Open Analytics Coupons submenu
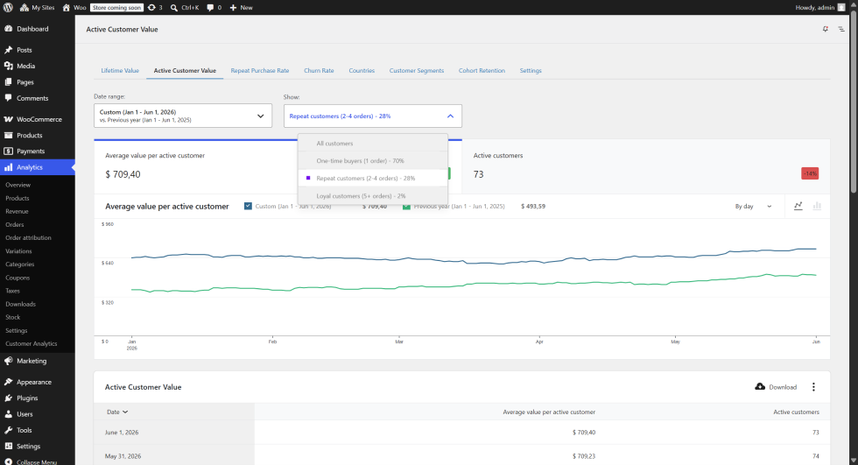 [18, 278]
